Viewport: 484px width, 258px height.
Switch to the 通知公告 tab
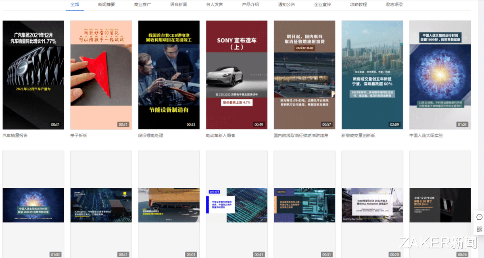pyautogui.click(x=286, y=4)
